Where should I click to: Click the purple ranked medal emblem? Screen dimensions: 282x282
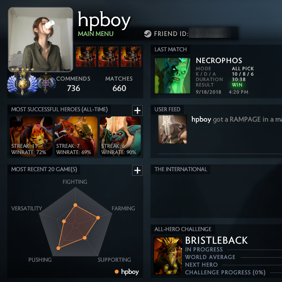46,83
